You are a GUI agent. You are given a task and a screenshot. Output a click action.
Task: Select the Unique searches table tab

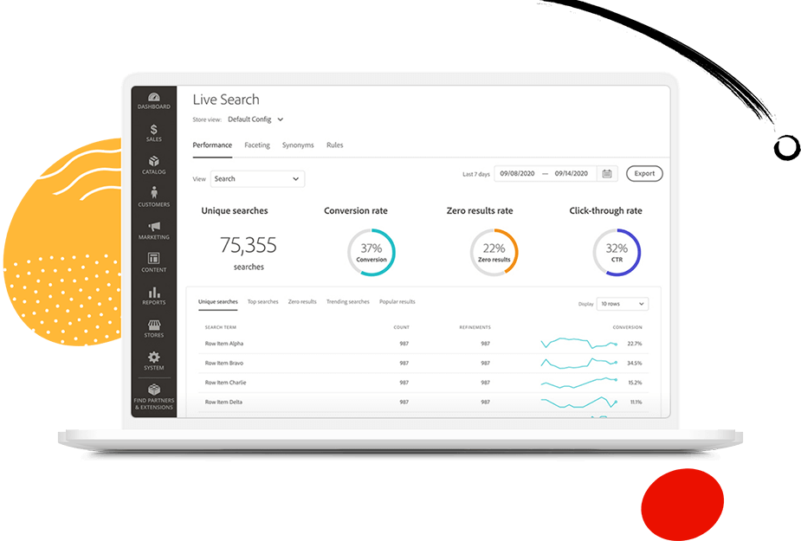point(218,302)
